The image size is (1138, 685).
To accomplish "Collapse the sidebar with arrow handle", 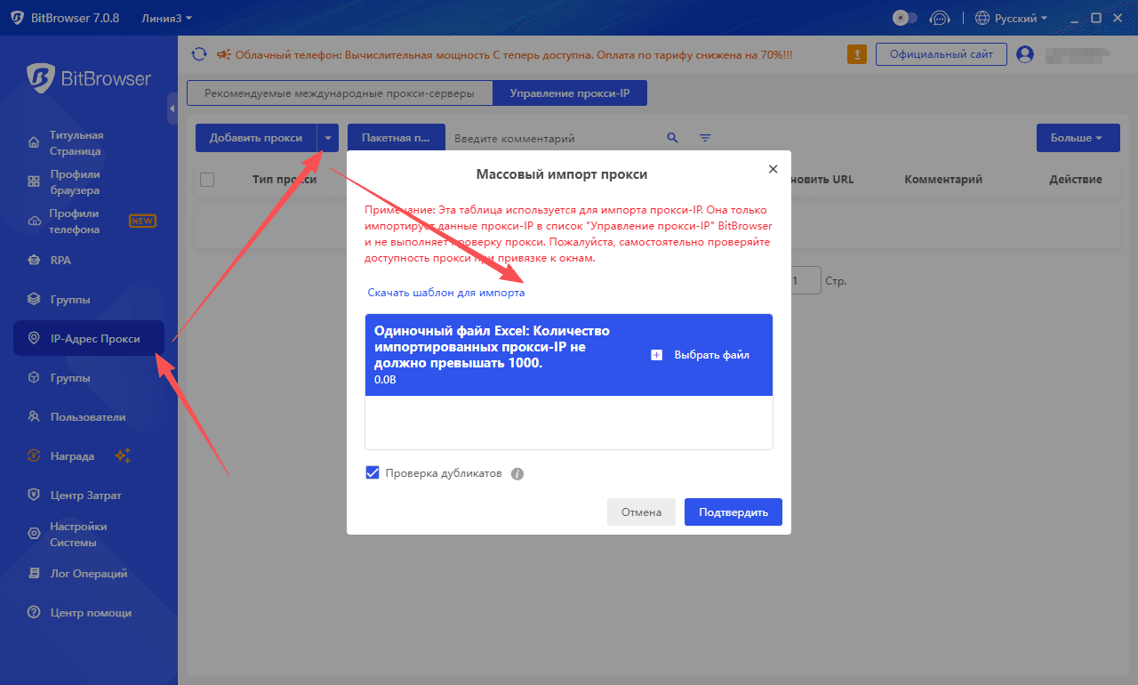I will [172, 109].
